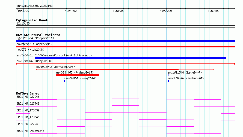
Task: Click the chr12:1051685..1052143 region label
Action: coord(34,6)
